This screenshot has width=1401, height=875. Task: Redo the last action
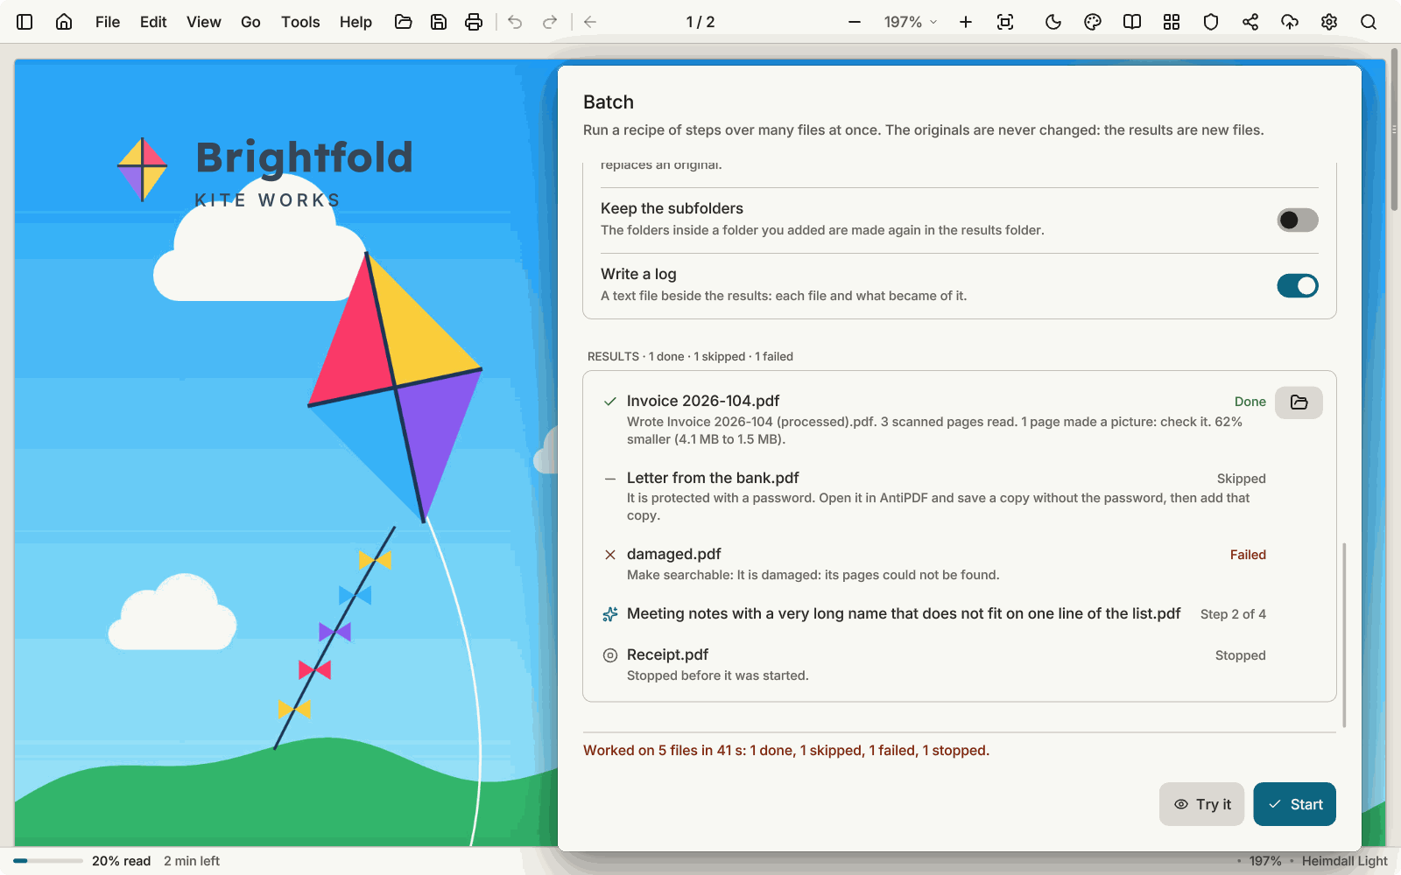pos(550,22)
